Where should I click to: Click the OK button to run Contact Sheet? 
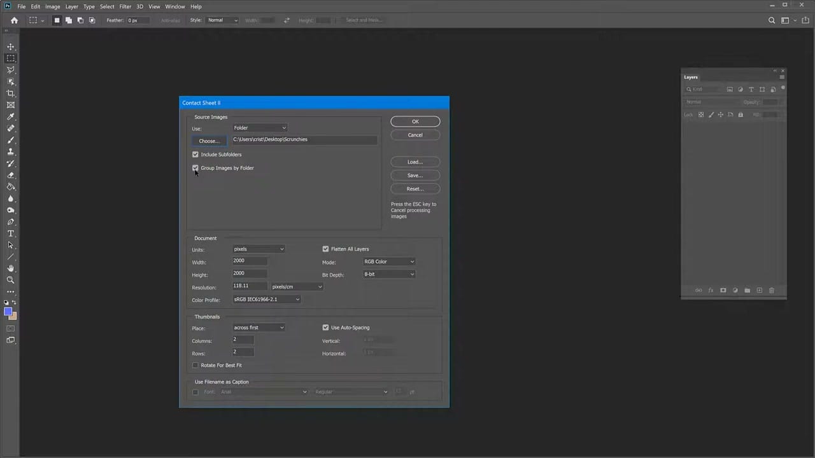415,121
